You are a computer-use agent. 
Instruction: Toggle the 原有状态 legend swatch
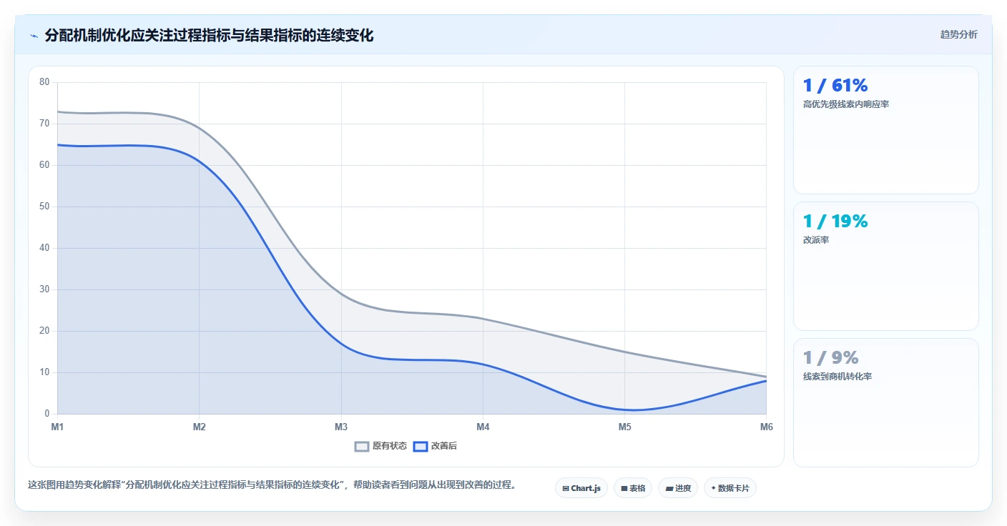coord(362,446)
